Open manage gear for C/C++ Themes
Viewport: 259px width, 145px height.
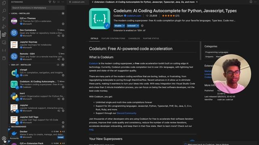click(63, 24)
